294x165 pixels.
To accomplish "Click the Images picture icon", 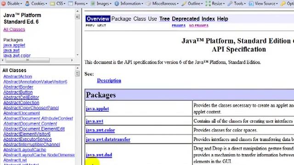I will pyautogui.click(x=93, y=3).
